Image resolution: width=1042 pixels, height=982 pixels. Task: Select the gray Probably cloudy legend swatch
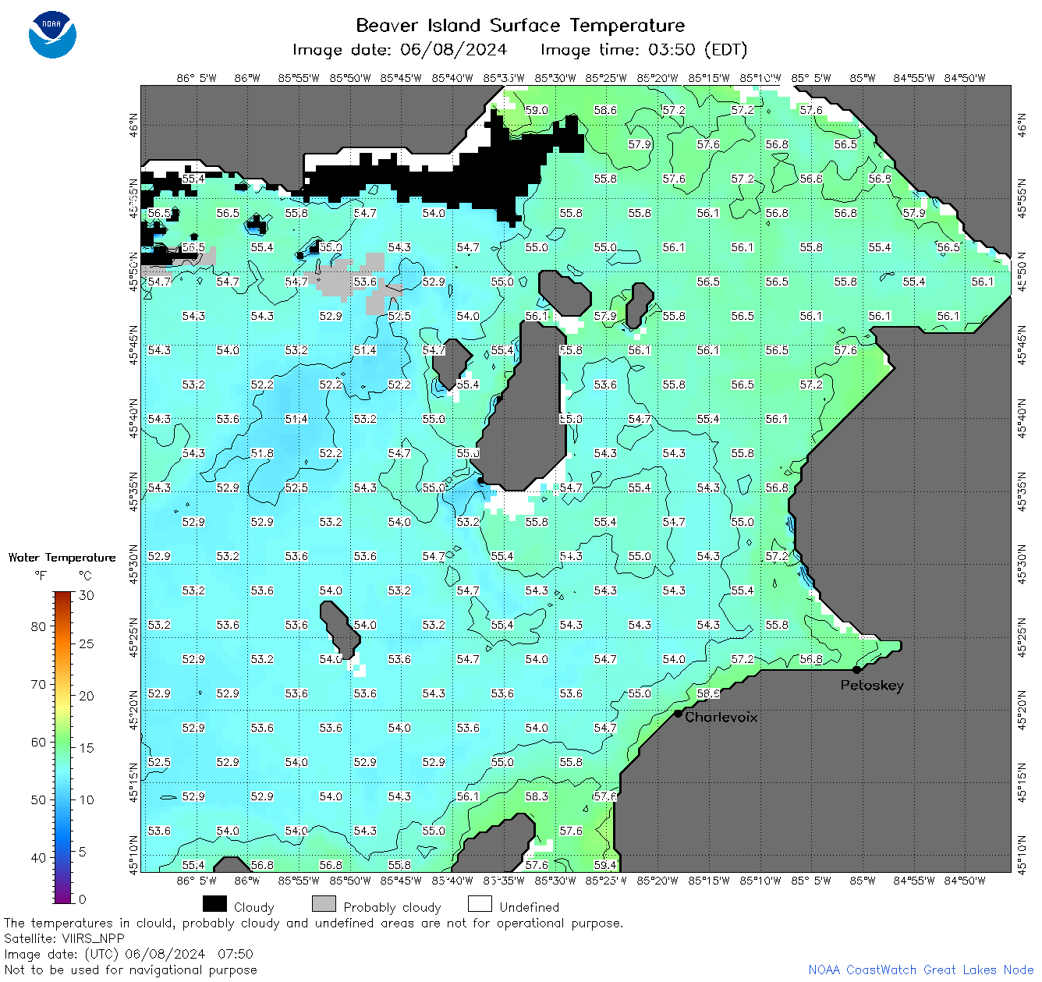(324, 903)
